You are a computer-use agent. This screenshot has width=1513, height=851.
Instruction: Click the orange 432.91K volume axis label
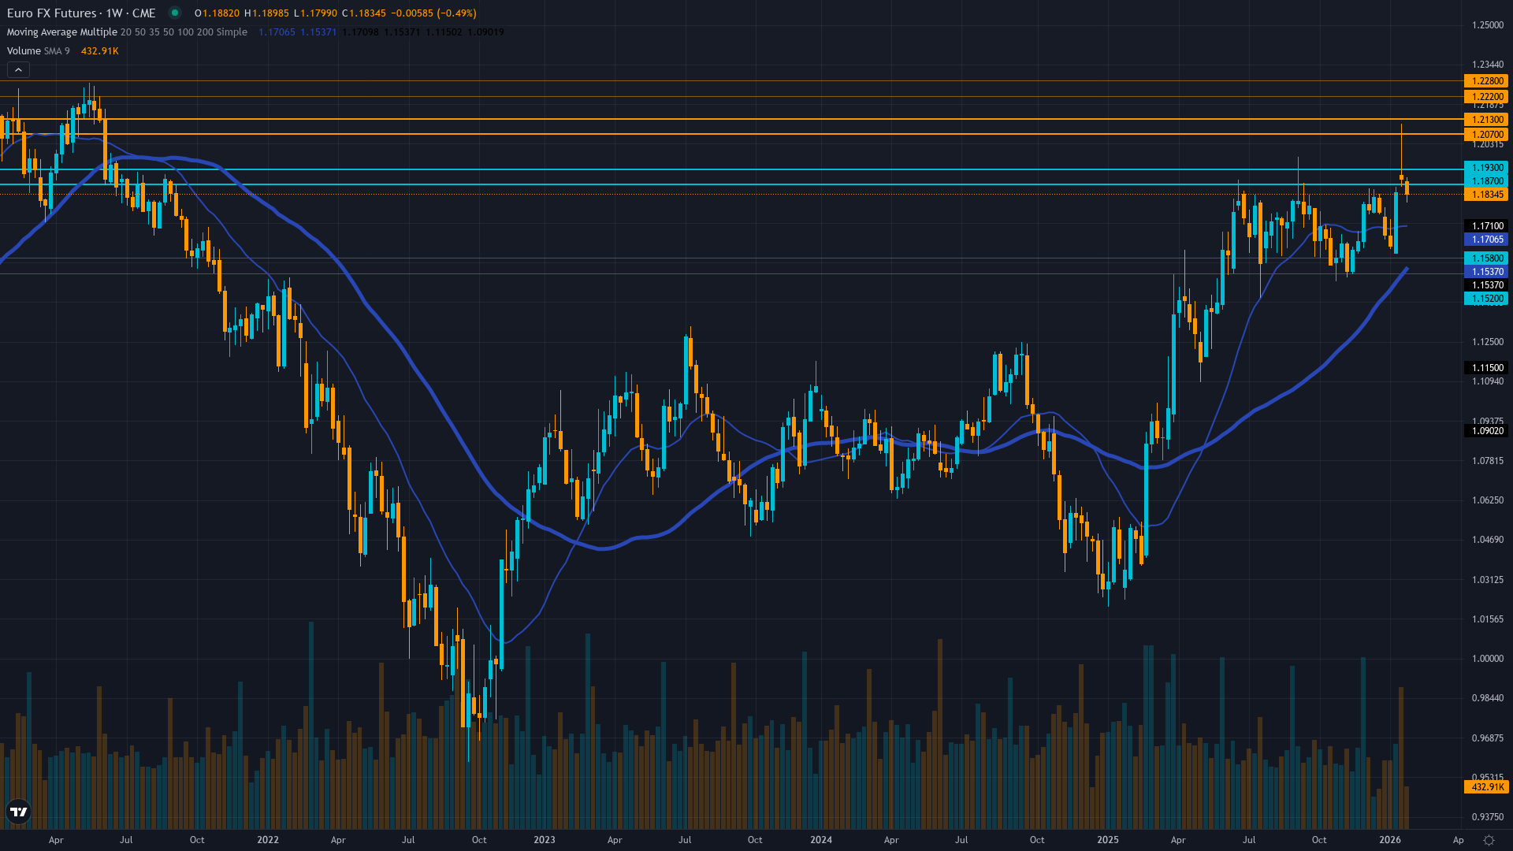tap(1486, 787)
